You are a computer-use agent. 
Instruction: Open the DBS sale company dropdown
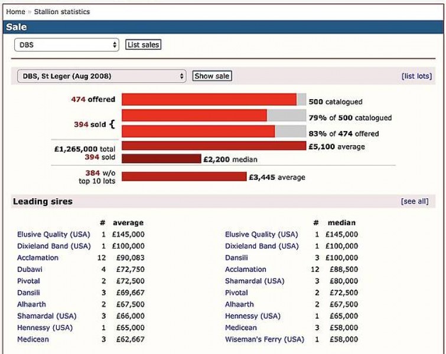pyautogui.click(x=67, y=45)
